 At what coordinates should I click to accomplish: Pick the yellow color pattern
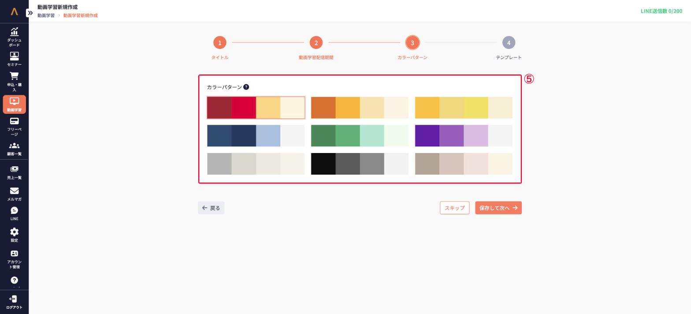tap(464, 108)
